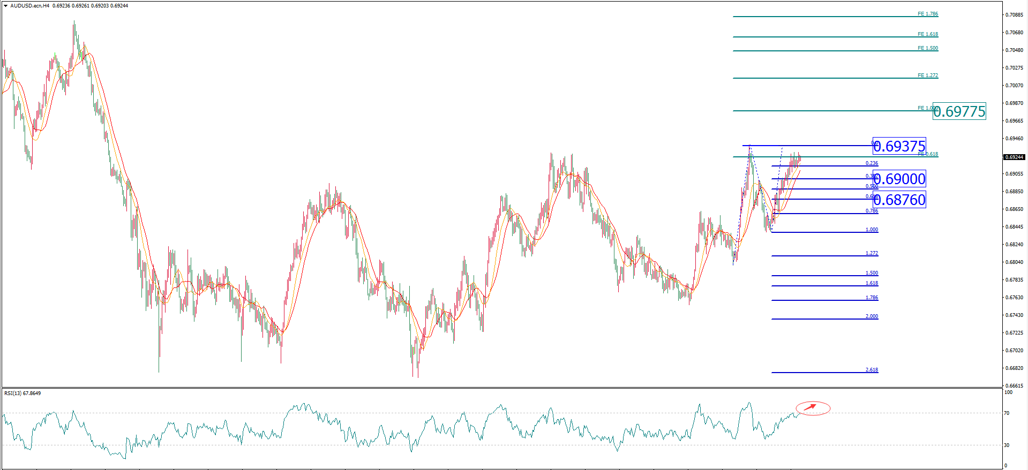Select the FE 1.500 expansion level label
The image size is (1028, 470).
(x=928, y=48)
